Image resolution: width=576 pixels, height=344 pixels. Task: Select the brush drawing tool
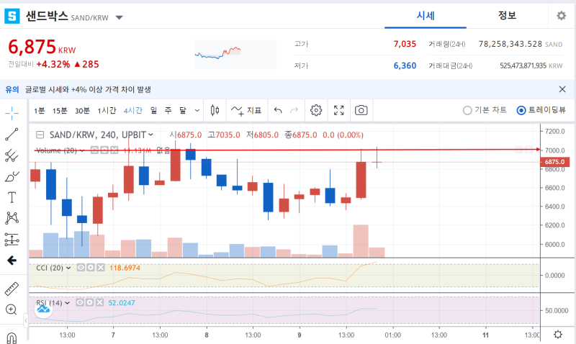pos(12,176)
